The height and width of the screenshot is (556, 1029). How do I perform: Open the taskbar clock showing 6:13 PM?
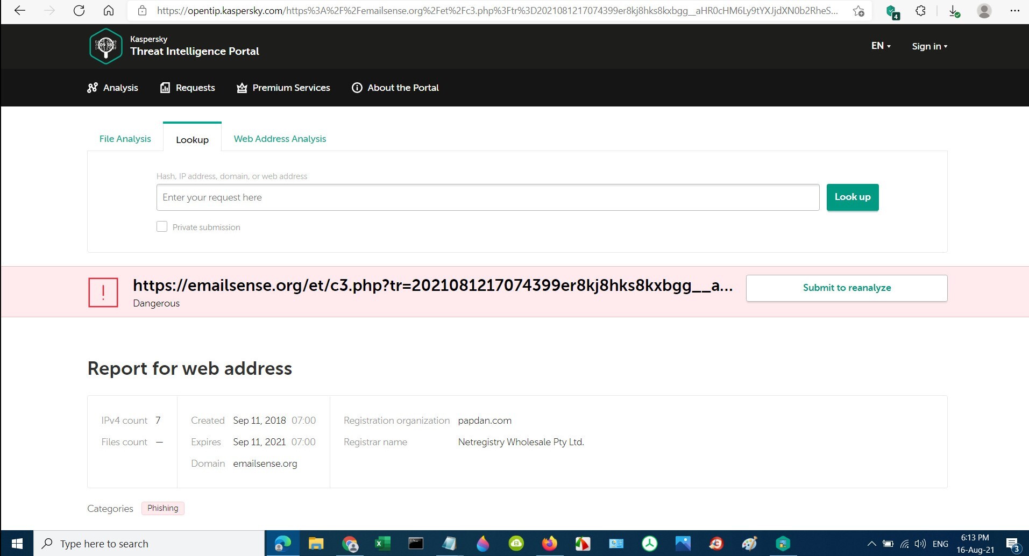975,544
